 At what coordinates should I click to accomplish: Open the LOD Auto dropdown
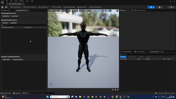pos(82,11)
